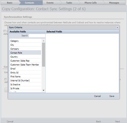
Task: Select the Category field
Action: (25, 41)
